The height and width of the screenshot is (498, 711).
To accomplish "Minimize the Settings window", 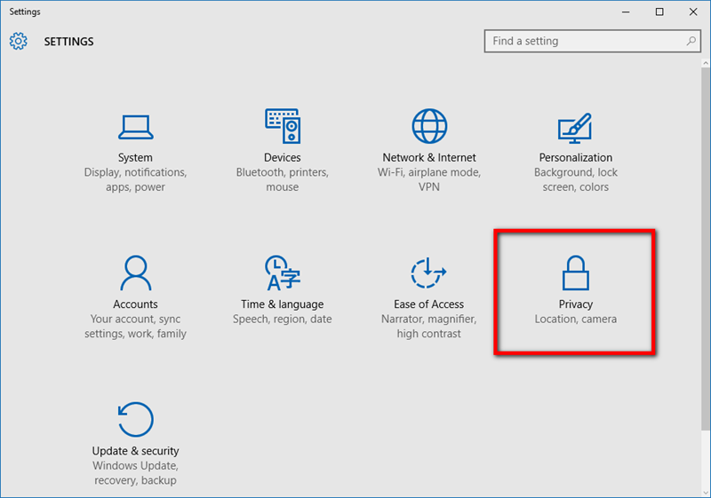I will 626,12.
